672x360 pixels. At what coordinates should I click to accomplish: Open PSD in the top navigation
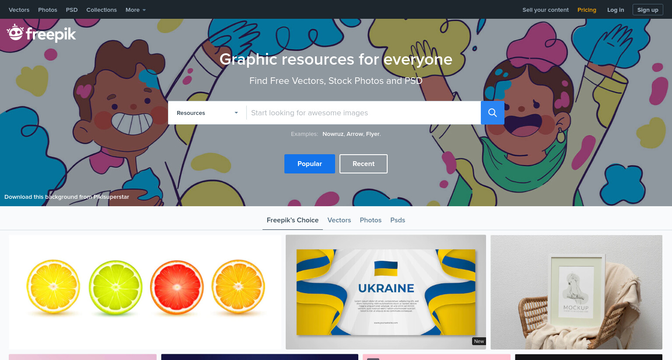coord(72,10)
